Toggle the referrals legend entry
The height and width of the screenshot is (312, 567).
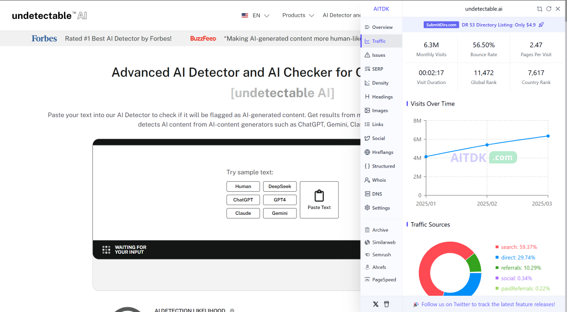coord(518,268)
